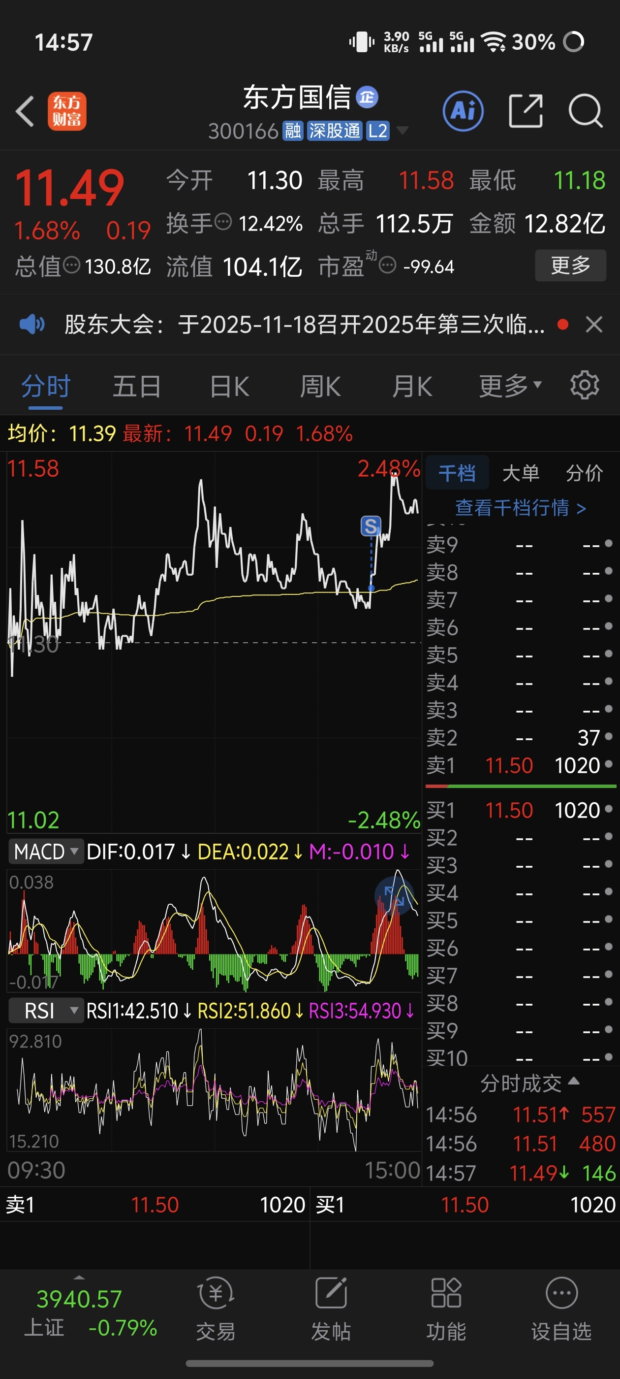The height and width of the screenshot is (1379, 620).
Task: Expand stock switcher arrow beside L2
Action: tap(403, 131)
